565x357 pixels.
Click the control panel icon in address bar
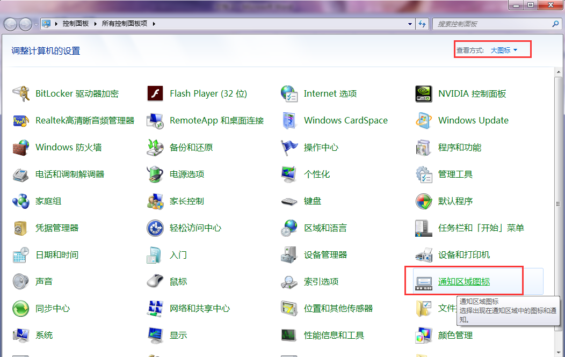46,24
